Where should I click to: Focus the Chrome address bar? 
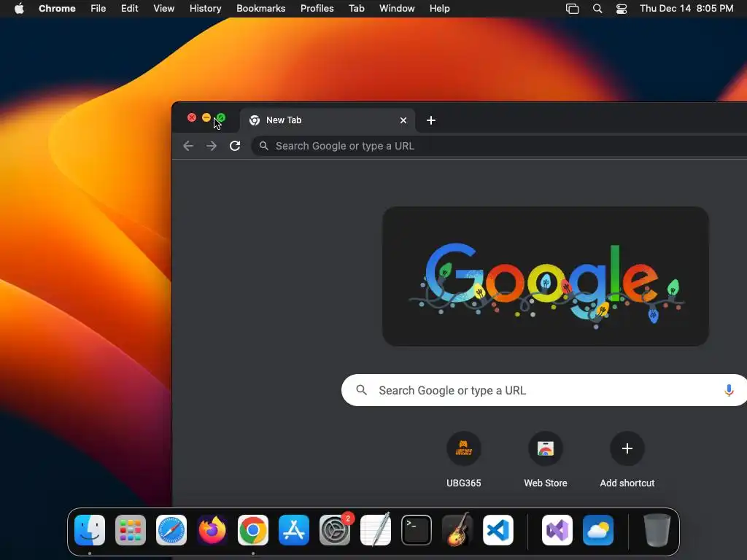click(x=499, y=146)
